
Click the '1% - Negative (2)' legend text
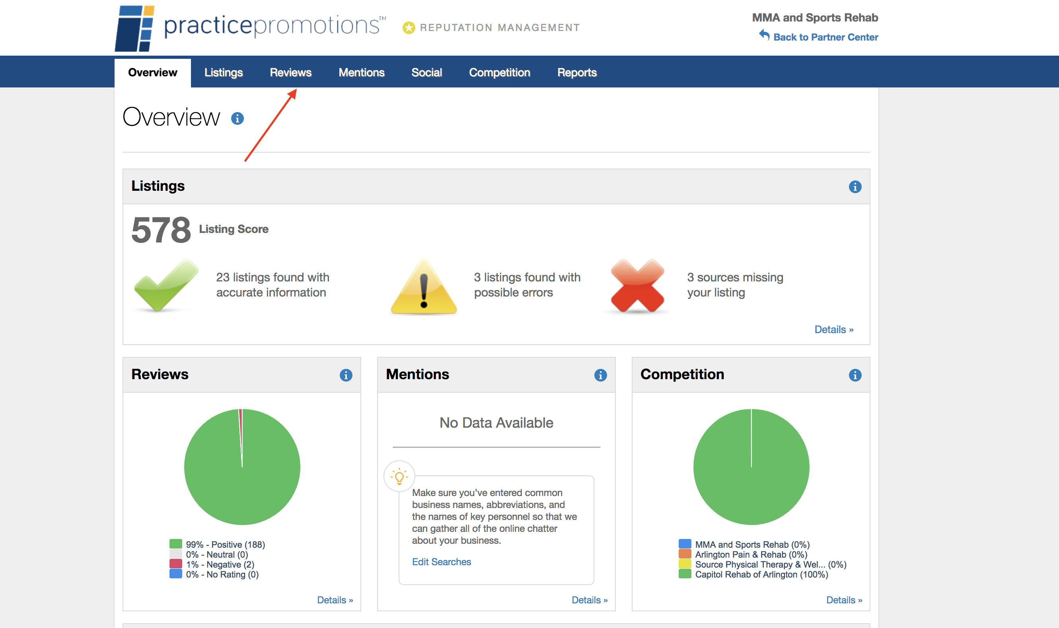click(x=220, y=564)
